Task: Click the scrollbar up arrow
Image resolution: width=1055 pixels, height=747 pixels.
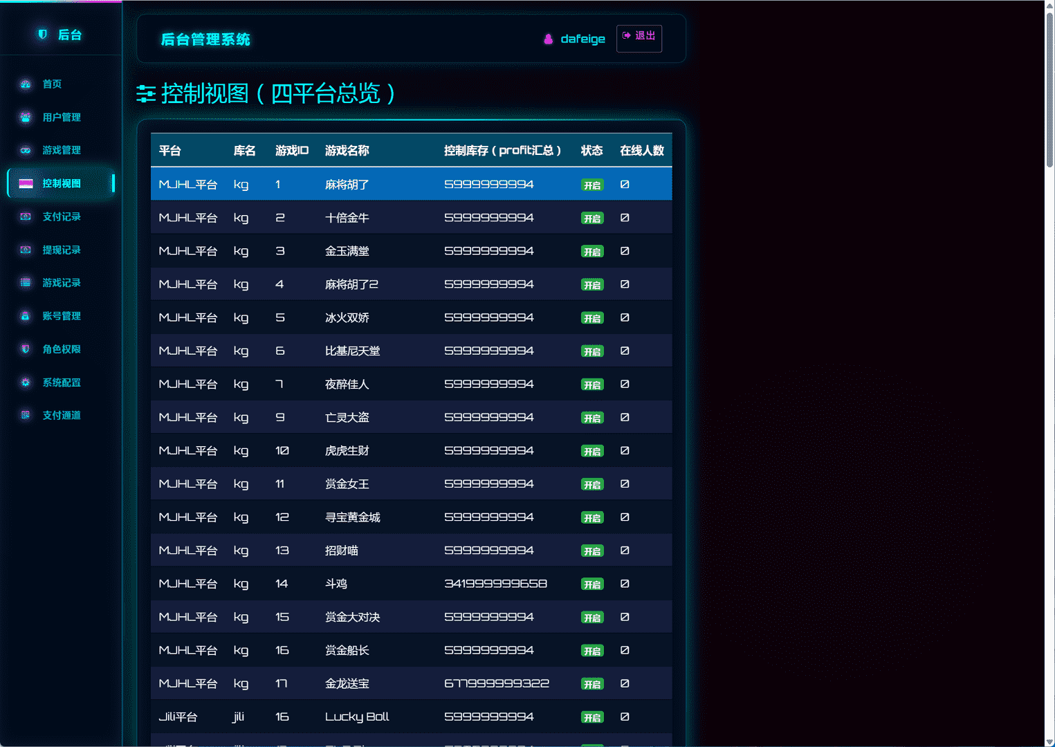Action: 1049,6
